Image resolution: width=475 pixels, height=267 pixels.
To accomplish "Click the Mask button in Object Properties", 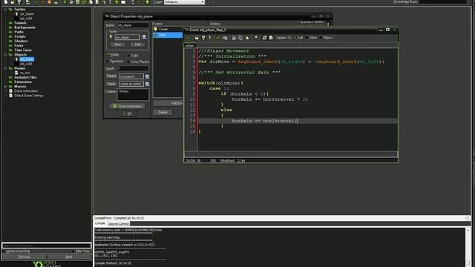I will click(x=111, y=84).
